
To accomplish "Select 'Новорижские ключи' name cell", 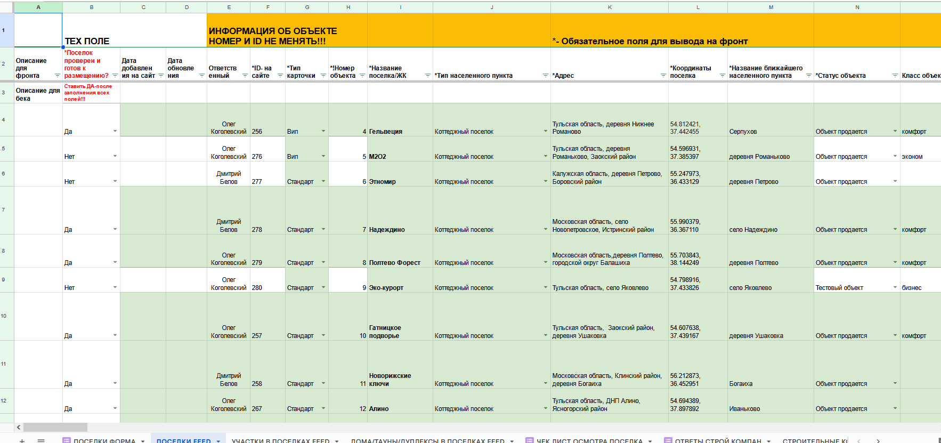I will coord(400,365).
